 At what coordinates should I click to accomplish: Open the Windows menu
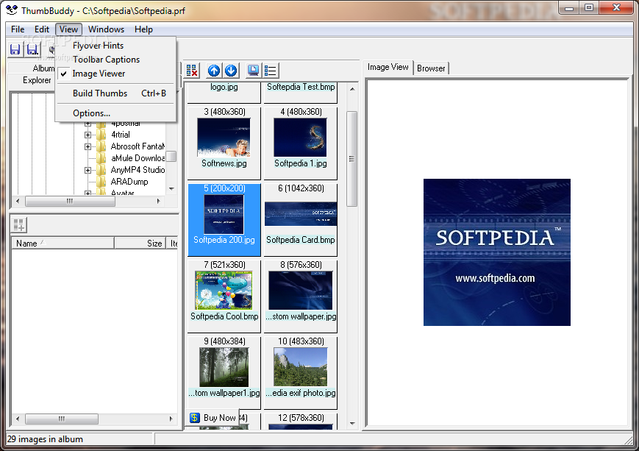(106, 29)
